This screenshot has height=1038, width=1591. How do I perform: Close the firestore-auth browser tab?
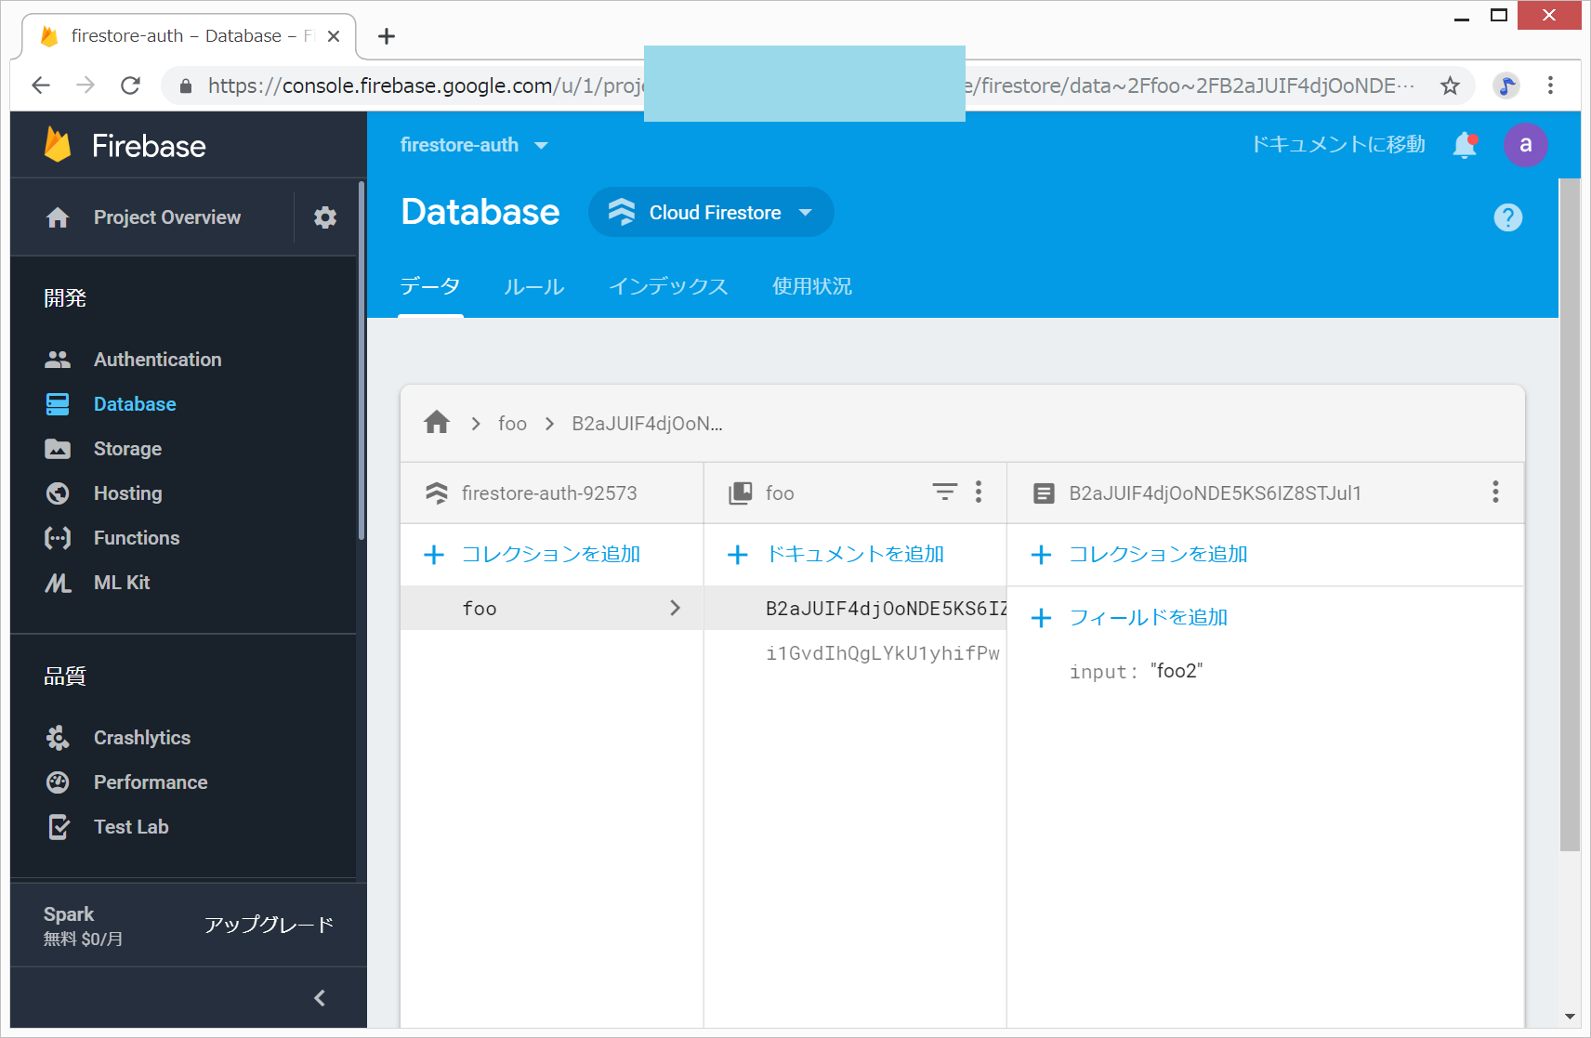click(334, 36)
